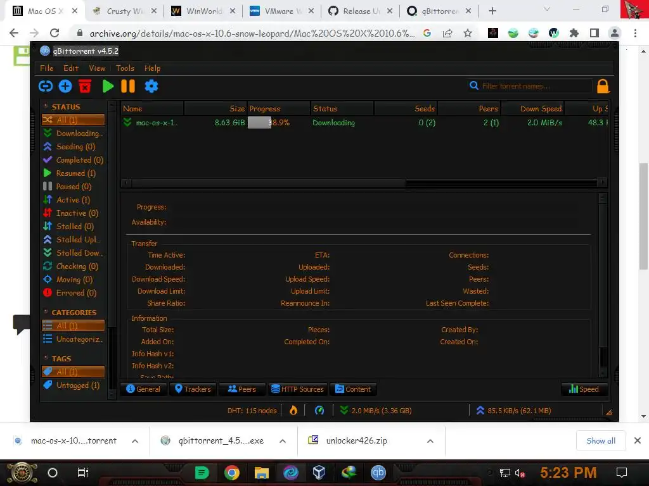Open the HTTP Sources tab

(297, 389)
